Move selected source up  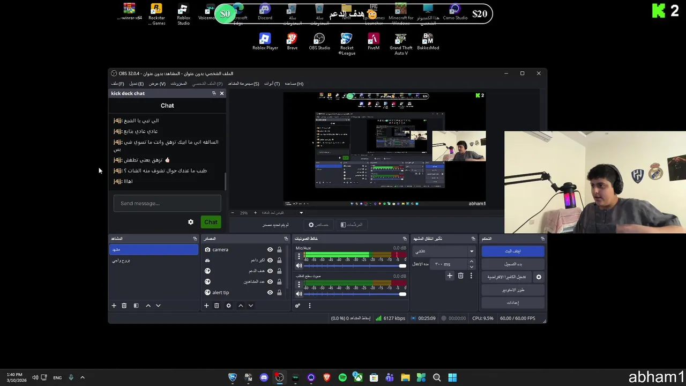pyautogui.click(x=241, y=306)
